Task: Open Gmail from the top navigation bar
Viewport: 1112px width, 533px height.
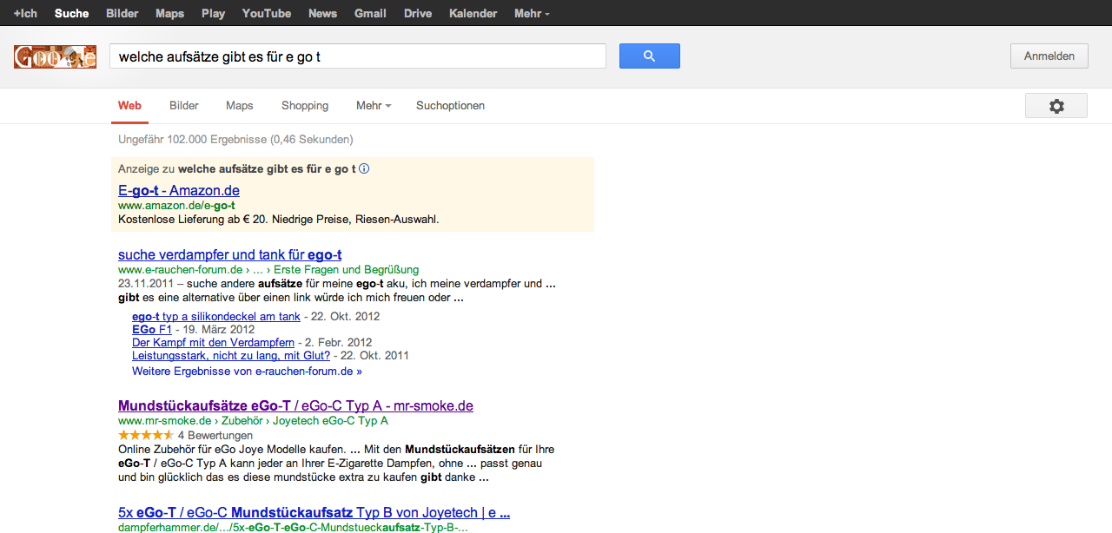Action: (370, 14)
